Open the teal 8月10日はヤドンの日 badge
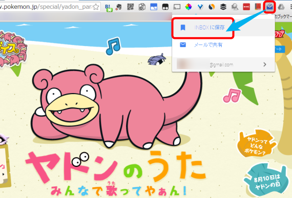 [x=267, y=180]
